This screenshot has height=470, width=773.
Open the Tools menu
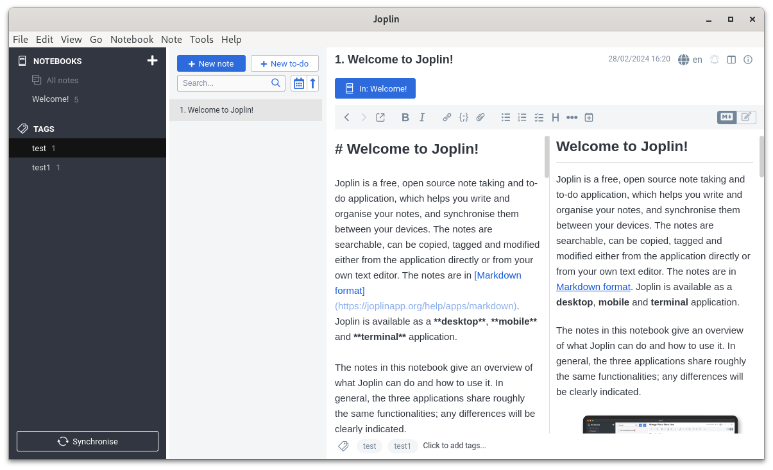point(201,40)
